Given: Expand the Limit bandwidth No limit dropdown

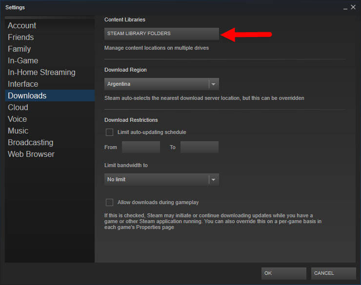Looking at the screenshot, I should 161,179.
